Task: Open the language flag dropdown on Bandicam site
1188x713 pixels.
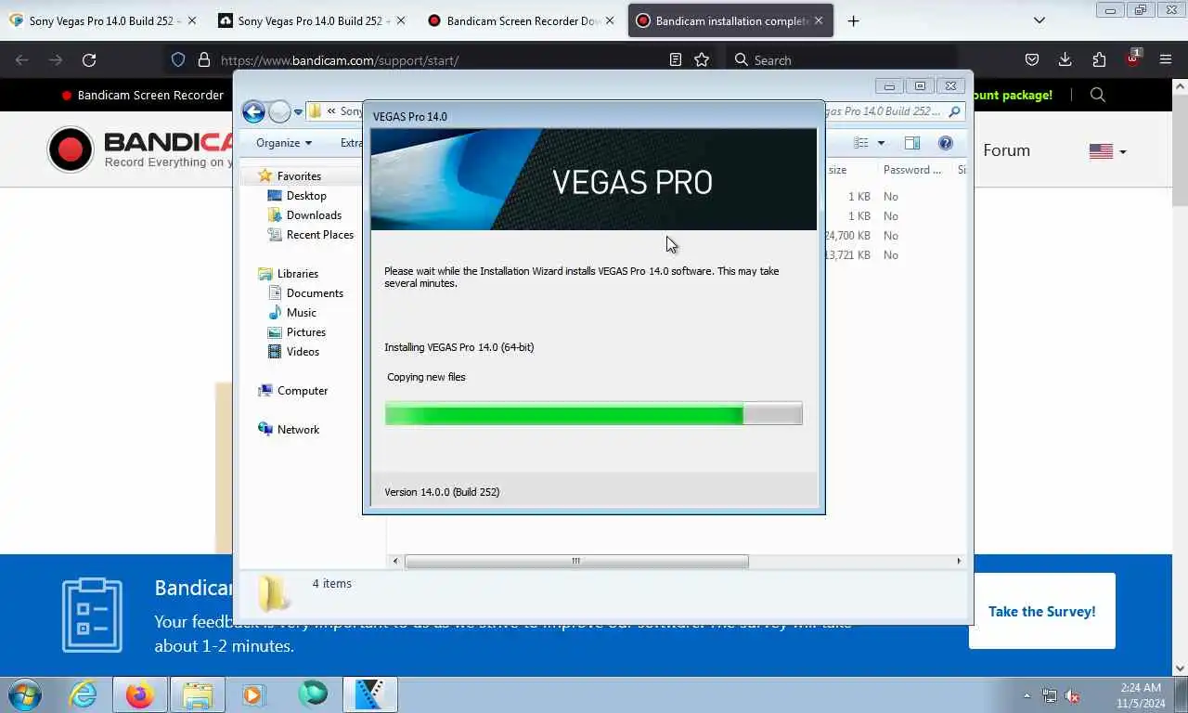Action: [x=1107, y=150]
